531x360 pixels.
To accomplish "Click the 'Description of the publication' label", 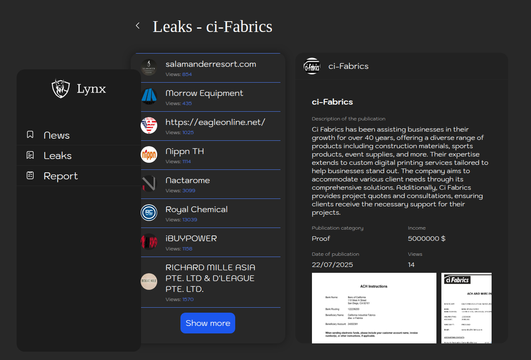I will [348, 119].
